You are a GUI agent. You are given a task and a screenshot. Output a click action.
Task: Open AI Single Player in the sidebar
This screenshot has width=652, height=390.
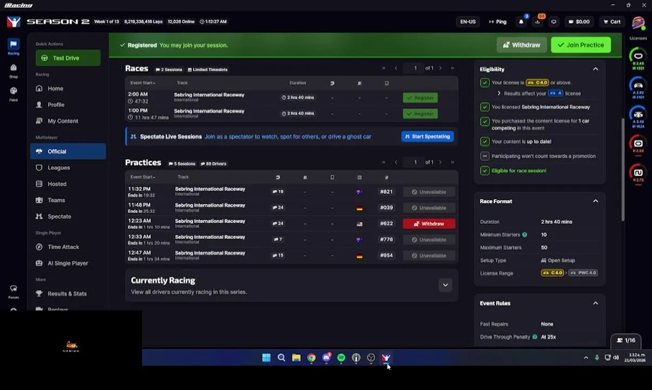point(68,263)
